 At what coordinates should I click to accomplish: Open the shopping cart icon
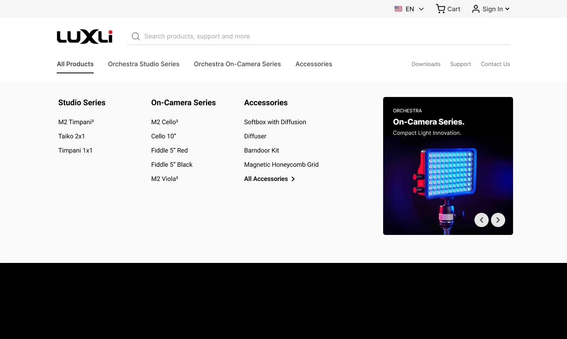(x=441, y=9)
